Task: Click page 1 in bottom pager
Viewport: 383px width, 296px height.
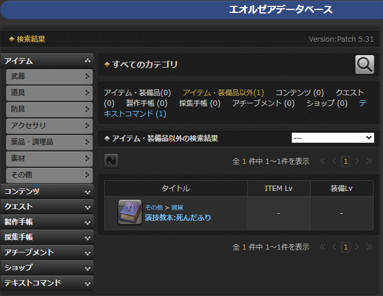Action: pyautogui.click(x=345, y=247)
